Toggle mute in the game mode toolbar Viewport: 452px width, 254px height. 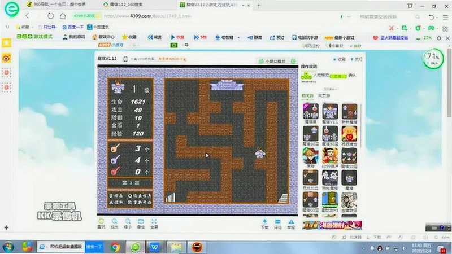[255, 37]
